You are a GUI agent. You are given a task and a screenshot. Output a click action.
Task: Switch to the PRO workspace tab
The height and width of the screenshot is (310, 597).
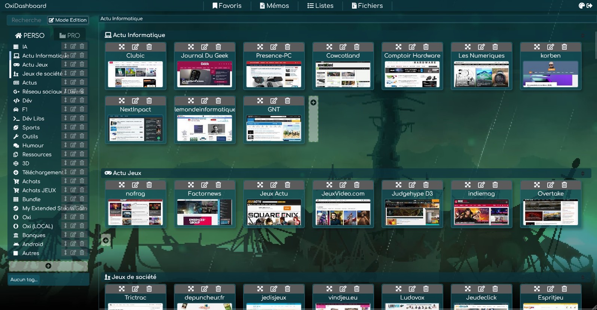[x=70, y=36]
